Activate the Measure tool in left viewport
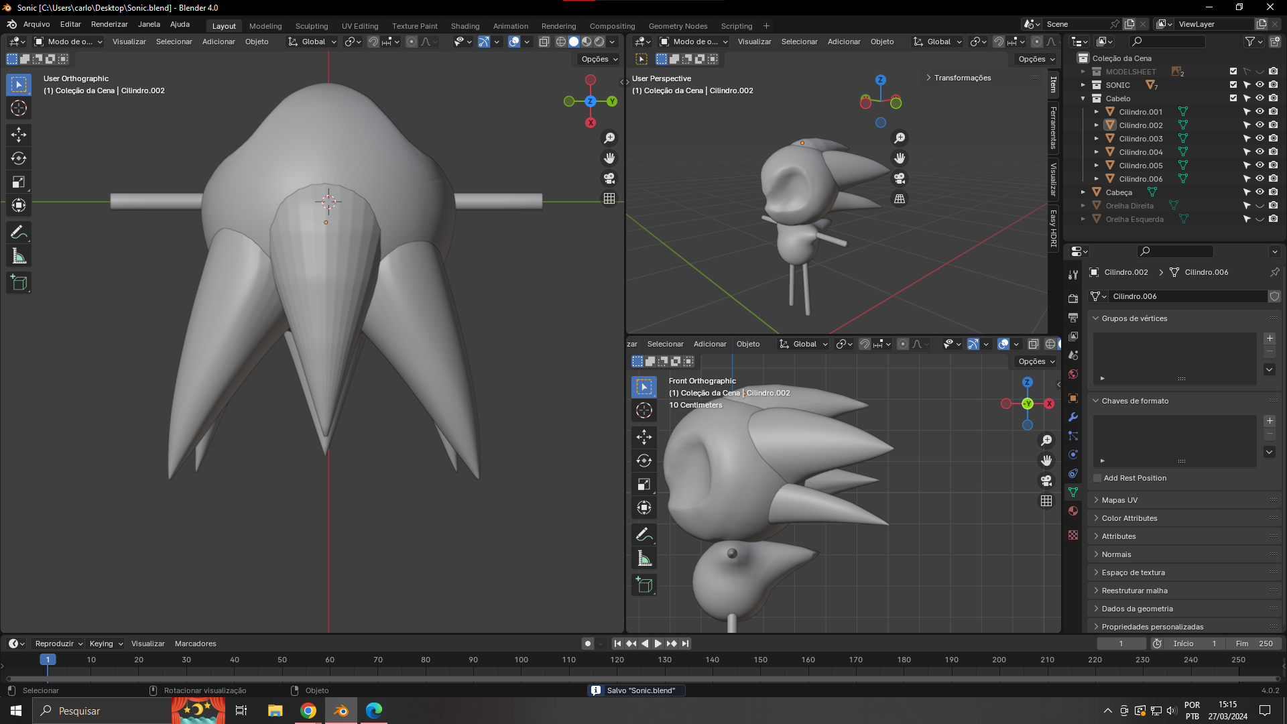Image resolution: width=1287 pixels, height=724 pixels. click(19, 256)
